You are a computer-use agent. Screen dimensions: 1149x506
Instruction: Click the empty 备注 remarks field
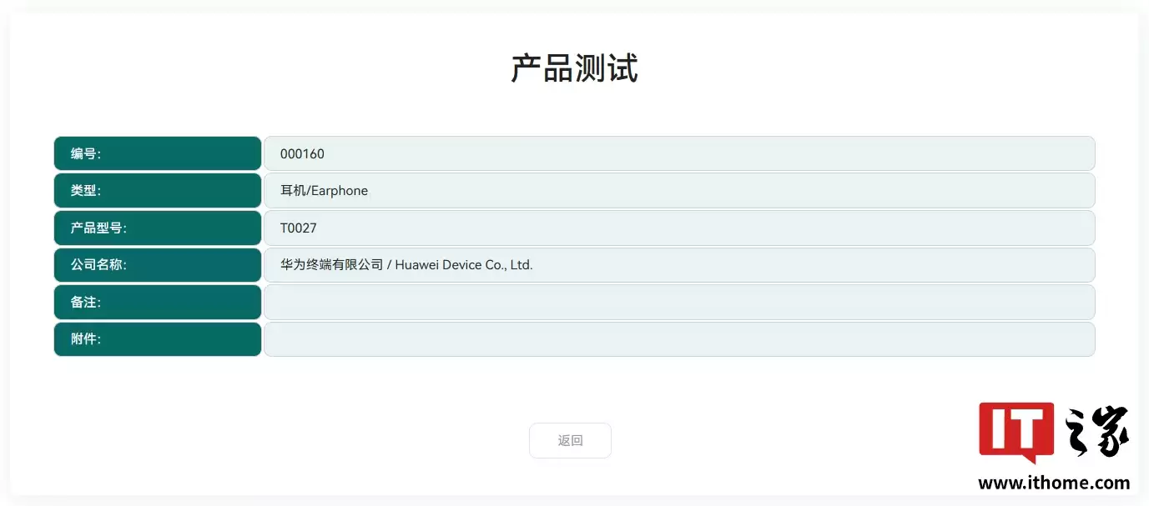(x=679, y=302)
